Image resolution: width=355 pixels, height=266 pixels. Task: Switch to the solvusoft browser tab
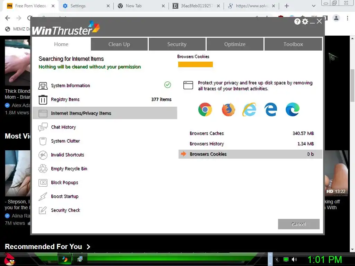(x=251, y=6)
